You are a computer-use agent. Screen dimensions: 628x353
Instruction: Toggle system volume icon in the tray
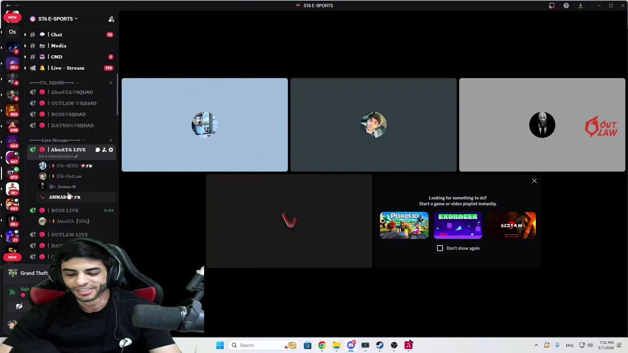pos(590,345)
